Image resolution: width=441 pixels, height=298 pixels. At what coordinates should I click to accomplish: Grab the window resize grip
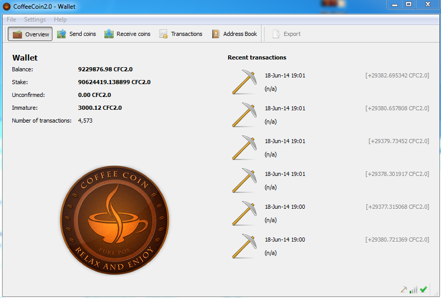(436, 293)
